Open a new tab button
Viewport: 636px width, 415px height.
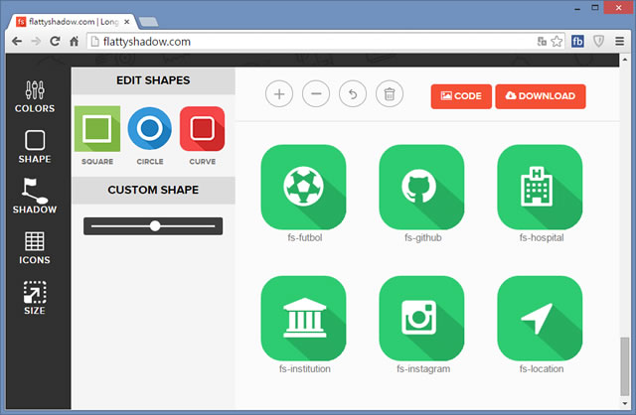coord(148,22)
